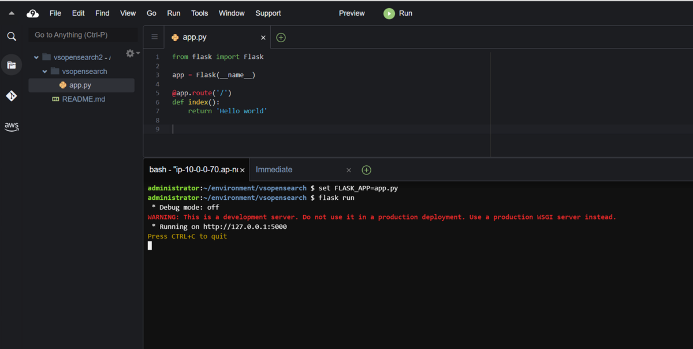The image size is (693, 349).
Task: Collapse the vsopensearch2 root folder
Action: [36, 57]
